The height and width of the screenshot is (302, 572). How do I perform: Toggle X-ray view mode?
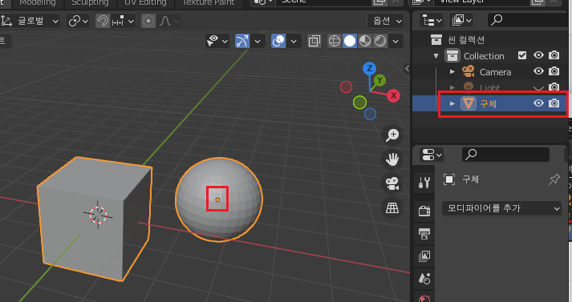[x=314, y=41]
